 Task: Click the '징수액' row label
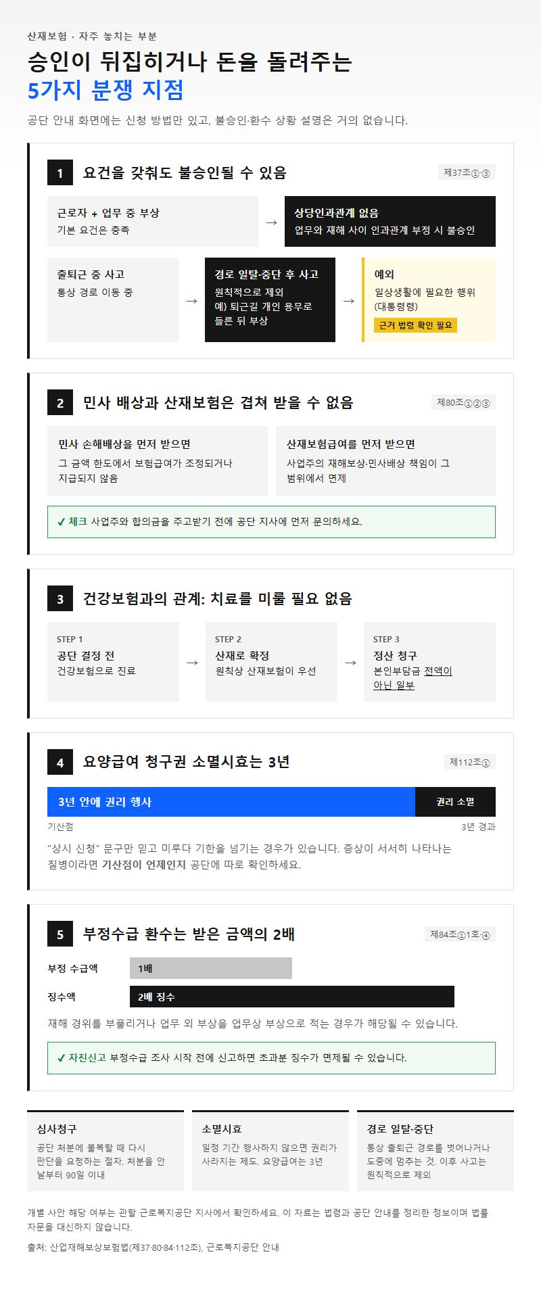[62, 997]
